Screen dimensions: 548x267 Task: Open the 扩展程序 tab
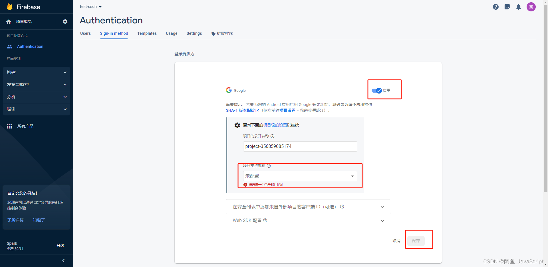(222, 33)
